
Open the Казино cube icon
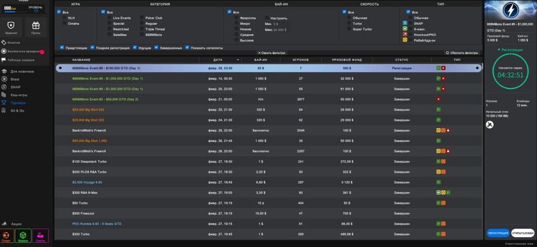pos(23,236)
